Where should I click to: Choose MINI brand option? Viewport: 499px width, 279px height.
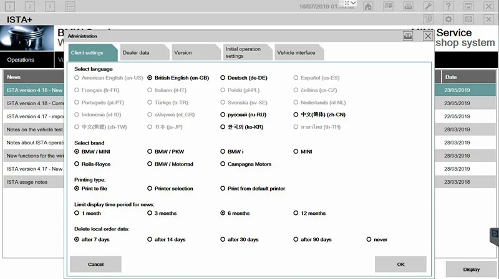303,151
